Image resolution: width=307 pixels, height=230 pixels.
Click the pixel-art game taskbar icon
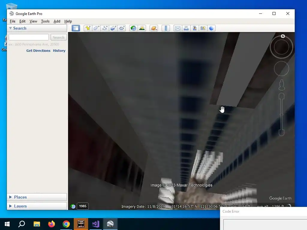pyautogui.click(x=81, y=224)
